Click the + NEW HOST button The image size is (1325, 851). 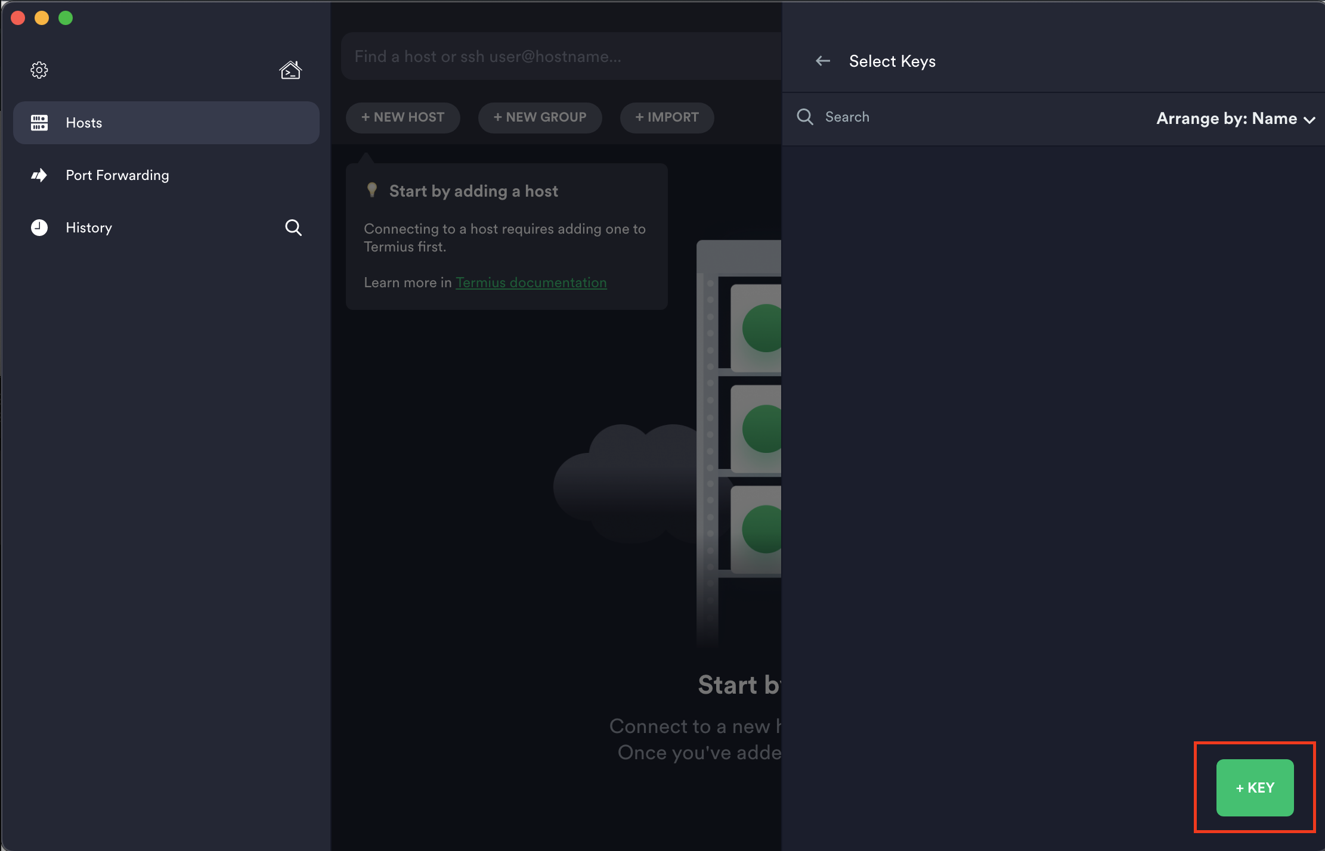tap(403, 117)
